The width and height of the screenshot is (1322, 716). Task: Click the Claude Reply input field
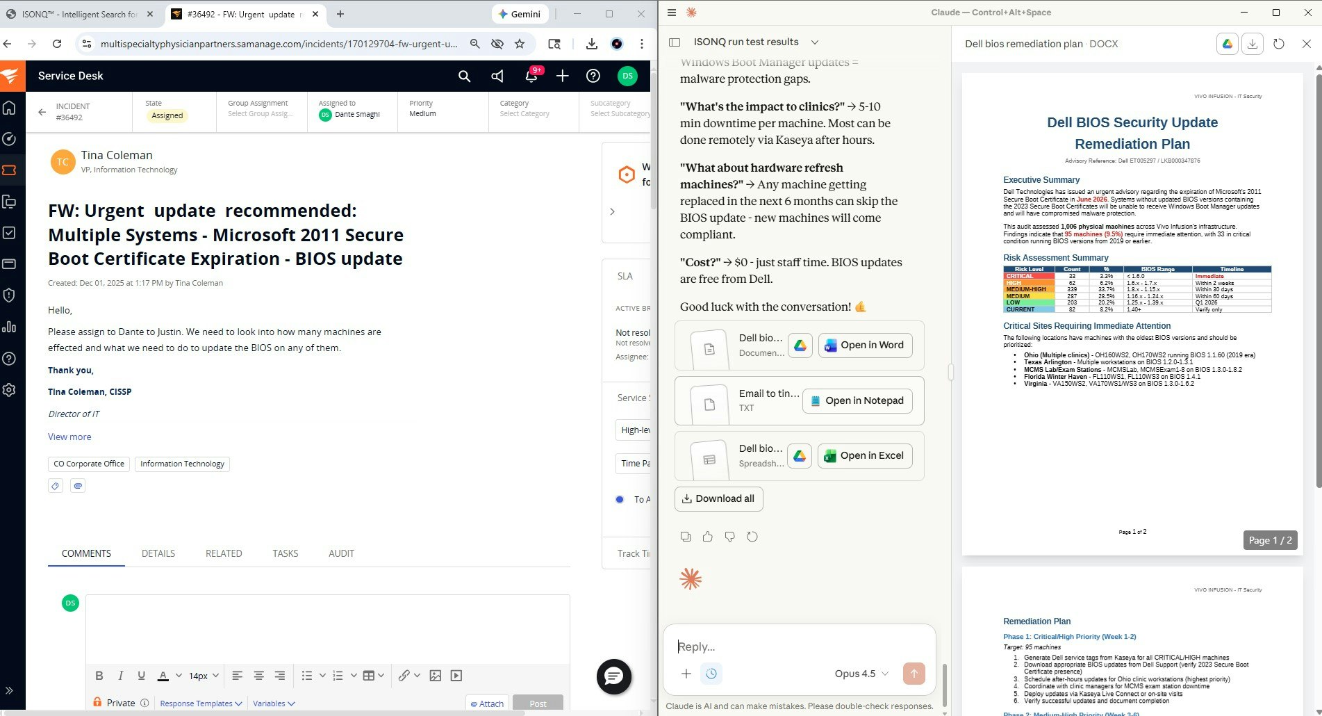799,646
